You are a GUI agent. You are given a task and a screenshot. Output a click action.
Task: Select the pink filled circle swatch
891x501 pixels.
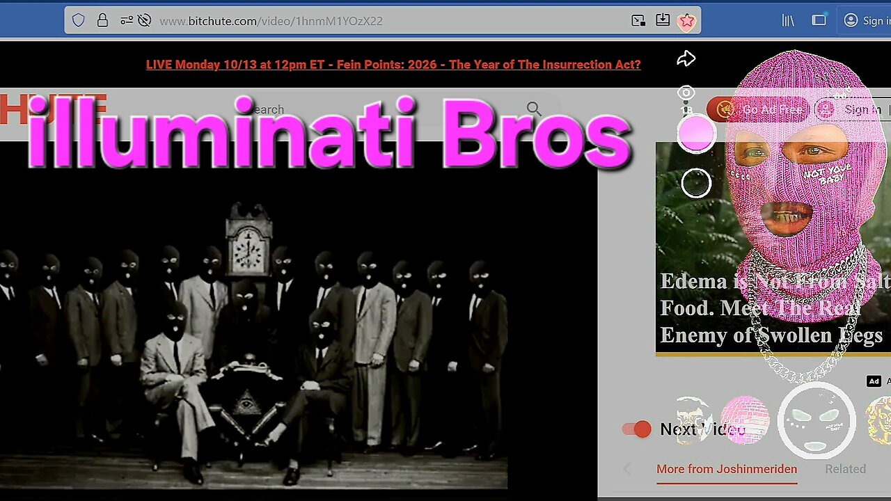696,134
